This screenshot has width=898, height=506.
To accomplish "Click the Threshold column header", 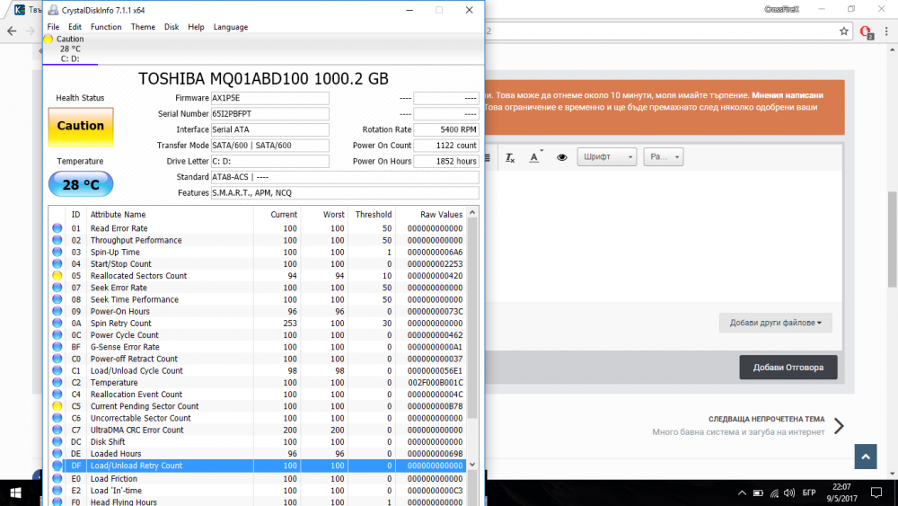I will pyautogui.click(x=374, y=214).
